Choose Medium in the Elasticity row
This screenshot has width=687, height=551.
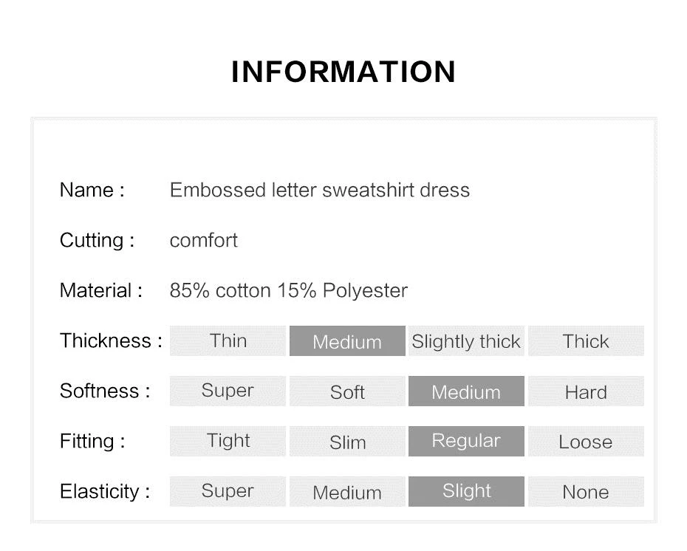pyautogui.click(x=347, y=491)
